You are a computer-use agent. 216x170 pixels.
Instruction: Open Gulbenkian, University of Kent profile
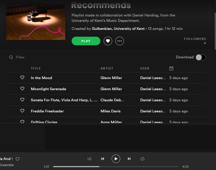coord(118,29)
